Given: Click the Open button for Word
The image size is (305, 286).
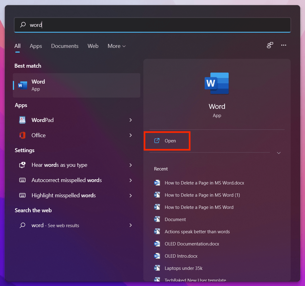Looking at the screenshot, I should [167, 141].
